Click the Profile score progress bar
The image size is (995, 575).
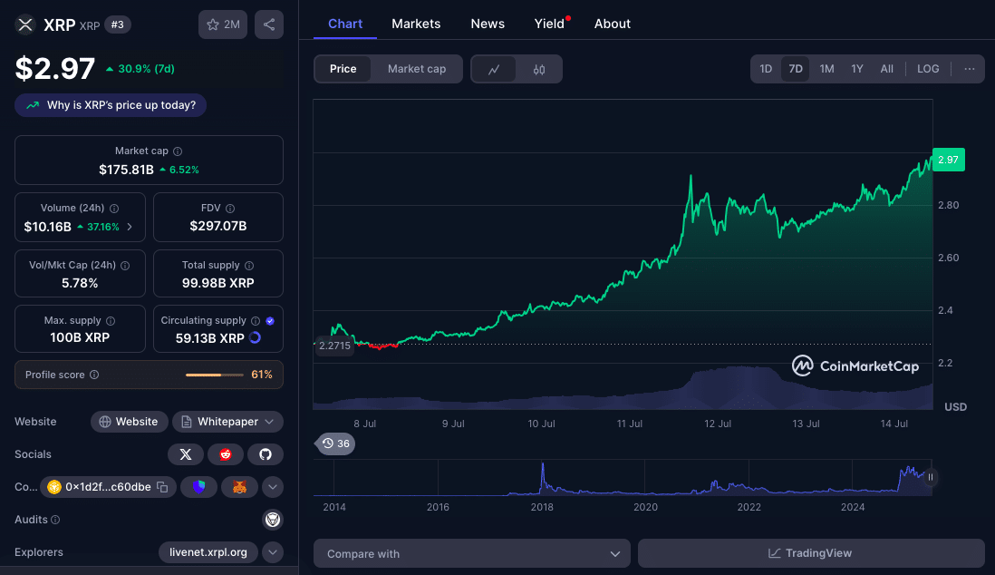pos(214,375)
